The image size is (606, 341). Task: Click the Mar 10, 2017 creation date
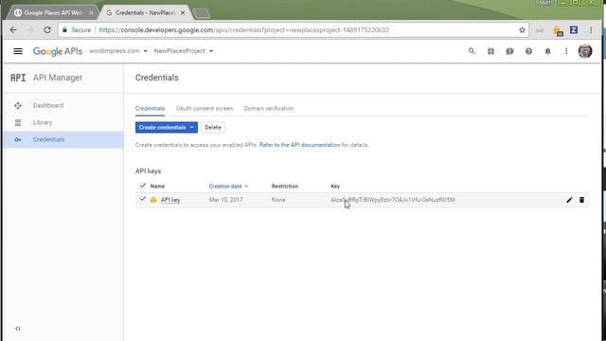tap(226, 200)
